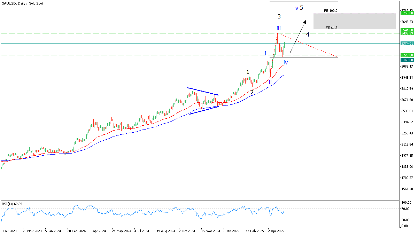Click the 2533.01 price axis label
The image size is (418, 235).
(x=407, y=111)
